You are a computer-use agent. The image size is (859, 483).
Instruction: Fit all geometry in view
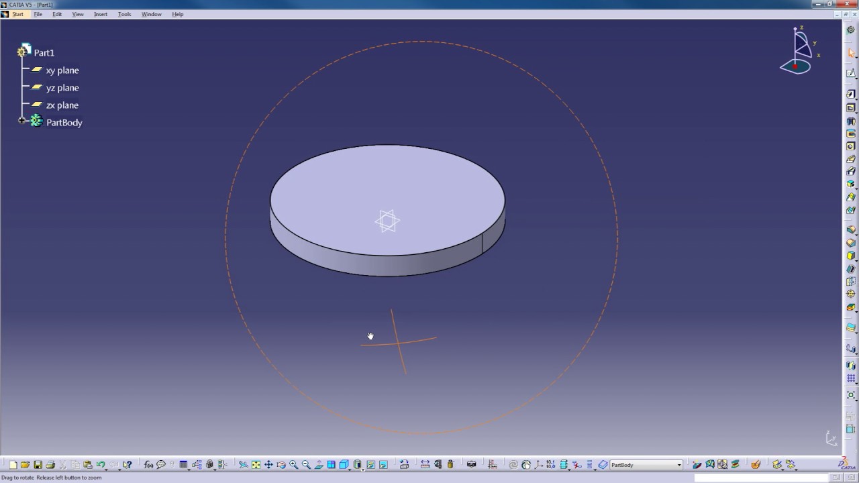(x=256, y=464)
